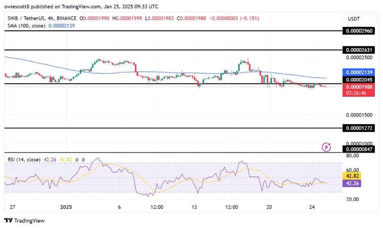Select the RSI (14, close) indicator label
This screenshot has height=228, width=383.
23,159
